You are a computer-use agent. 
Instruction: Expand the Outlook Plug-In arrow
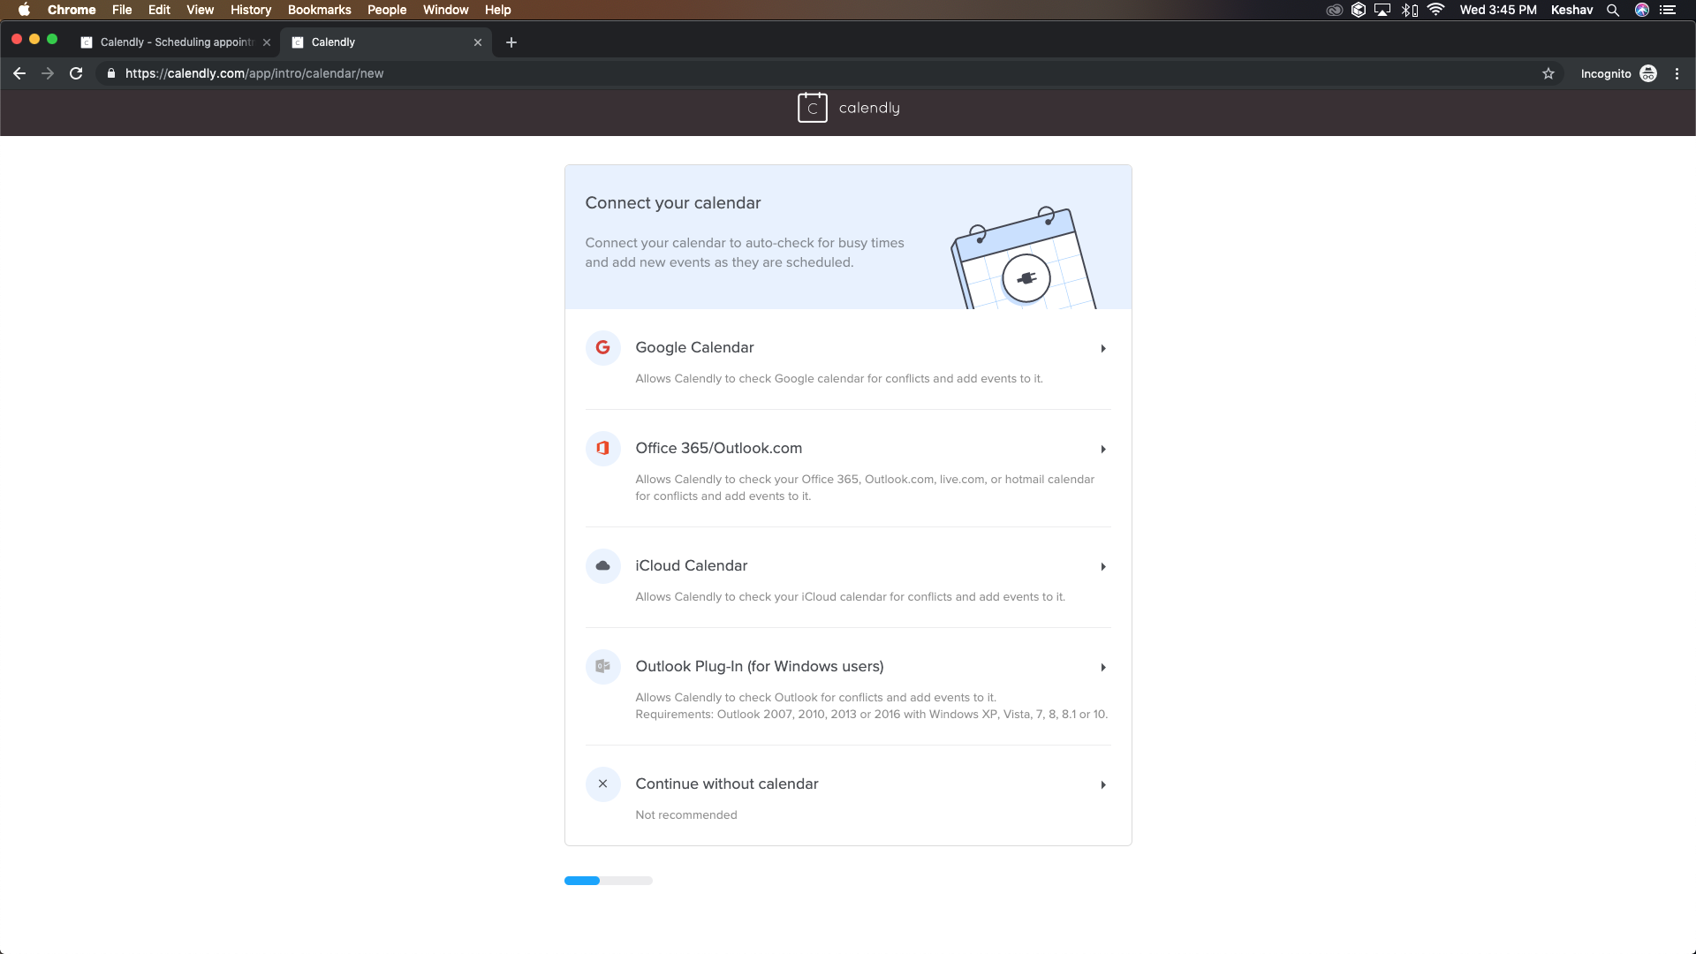click(1103, 667)
